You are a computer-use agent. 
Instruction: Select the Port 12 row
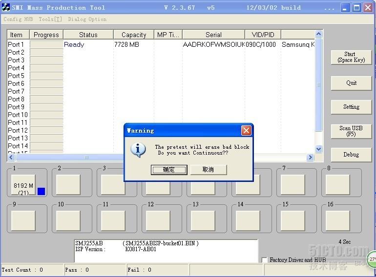161,130
